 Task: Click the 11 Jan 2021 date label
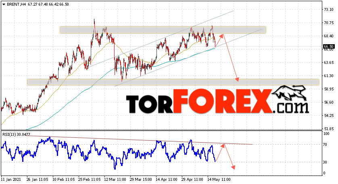point(11,180)
